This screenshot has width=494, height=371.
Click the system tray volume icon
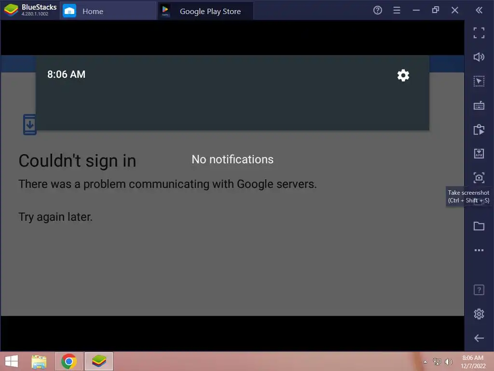pos(448,361)
